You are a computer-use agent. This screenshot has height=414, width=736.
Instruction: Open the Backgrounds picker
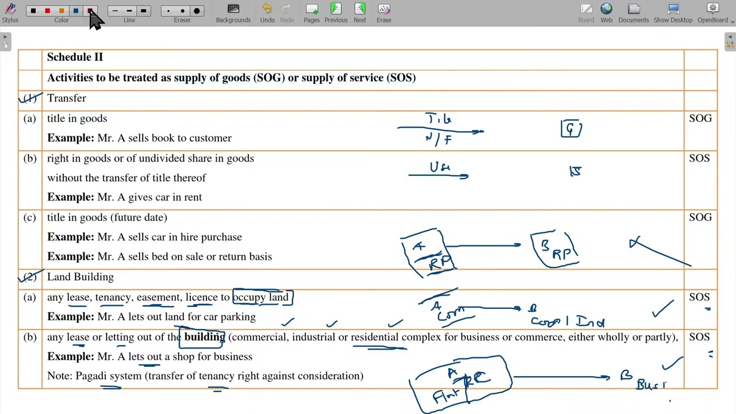point(233,13)
